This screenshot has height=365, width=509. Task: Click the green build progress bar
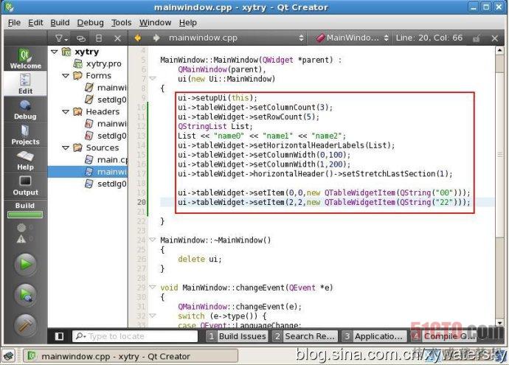point(25,215)
